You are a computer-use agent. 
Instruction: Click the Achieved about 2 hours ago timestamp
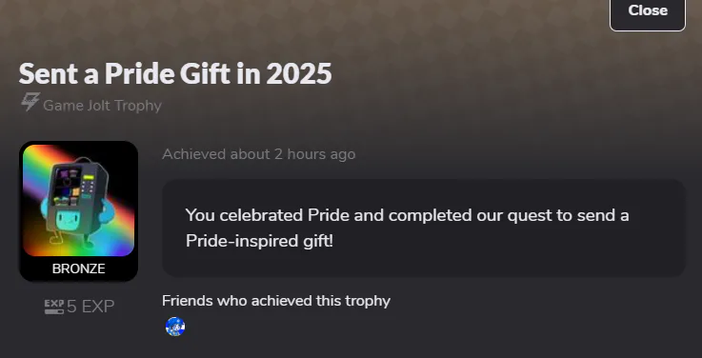click(259, 154)
